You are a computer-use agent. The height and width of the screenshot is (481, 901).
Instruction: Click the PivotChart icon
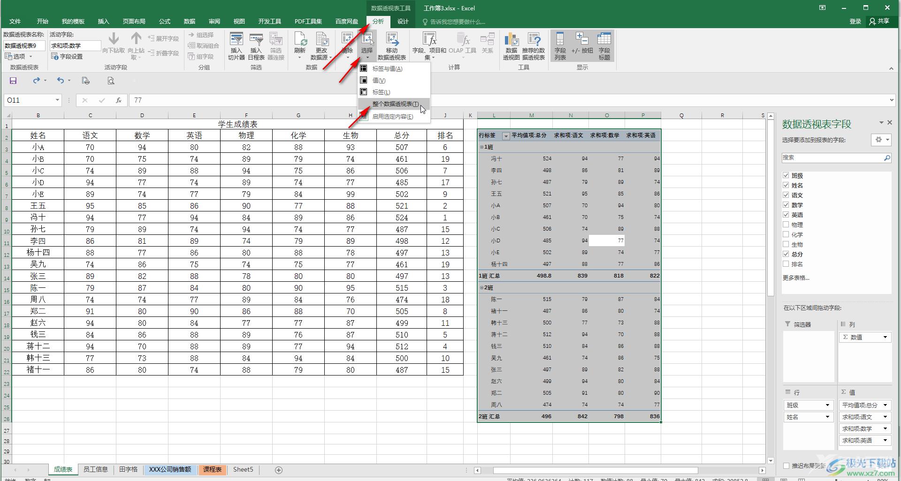click(x=512, y=46)
